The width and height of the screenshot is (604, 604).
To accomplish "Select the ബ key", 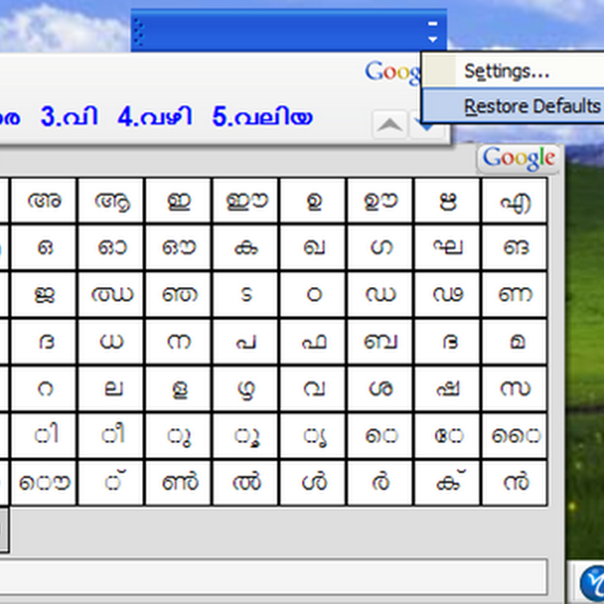I will 380,342.
